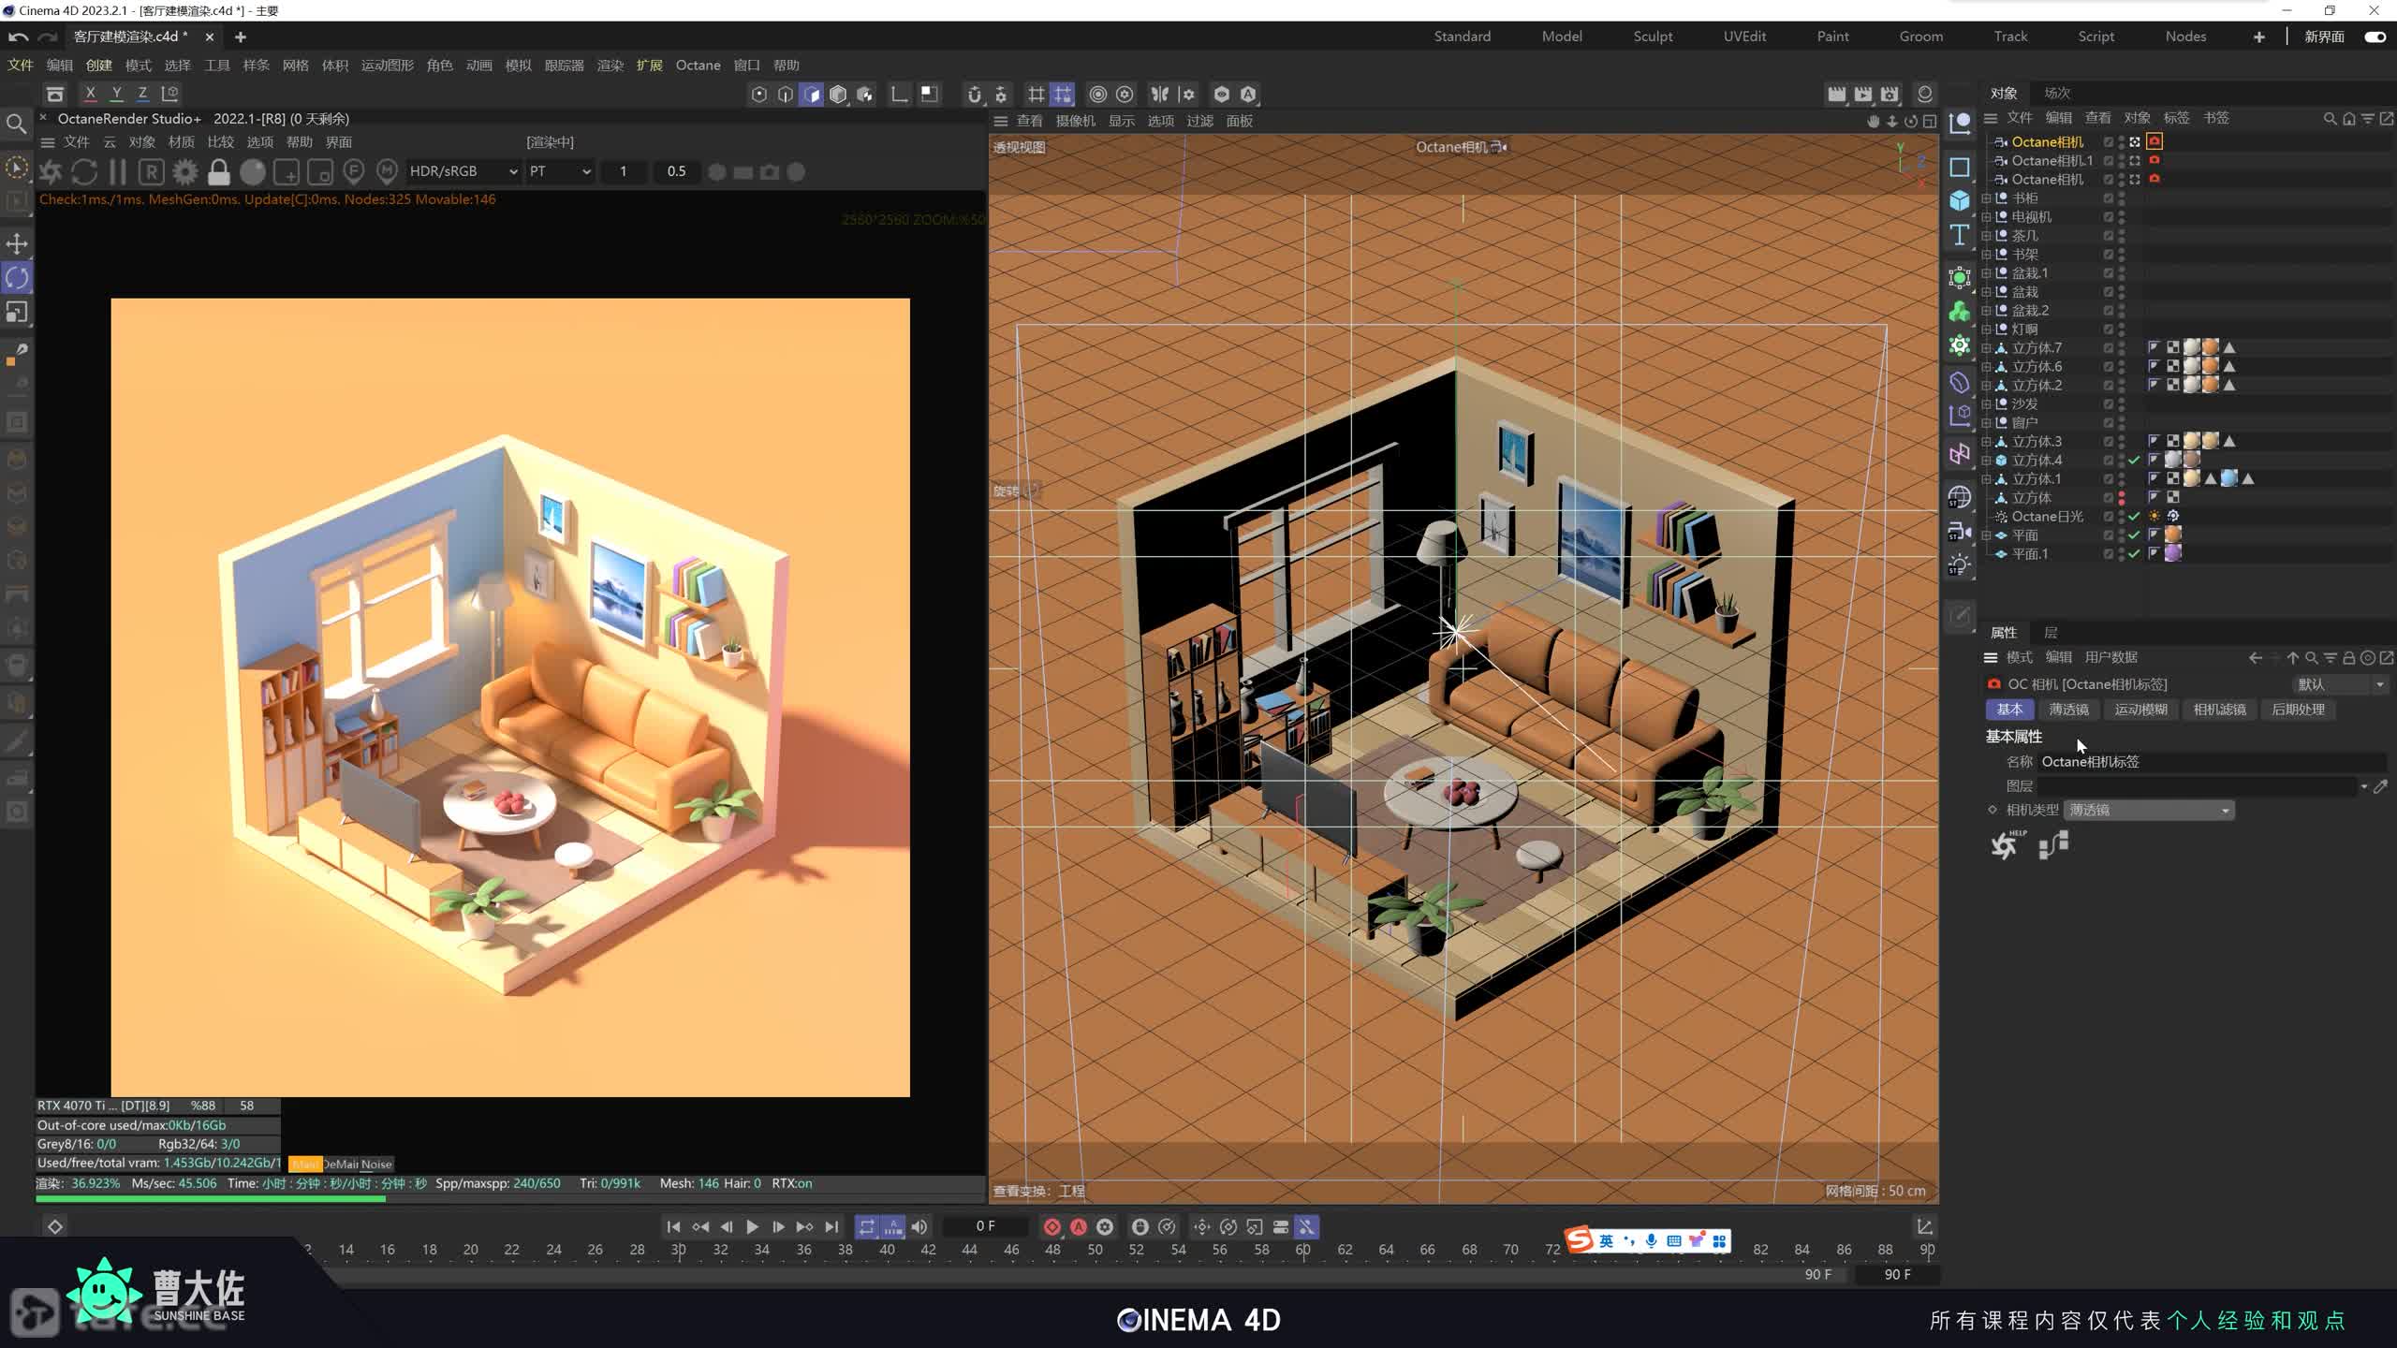2397x1348 pixels.
Task: Click the Text spline tool icon
Action: (x=1960, y=236)
